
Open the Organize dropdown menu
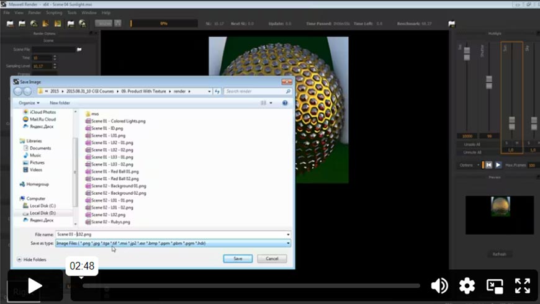[x=29, y=102]
